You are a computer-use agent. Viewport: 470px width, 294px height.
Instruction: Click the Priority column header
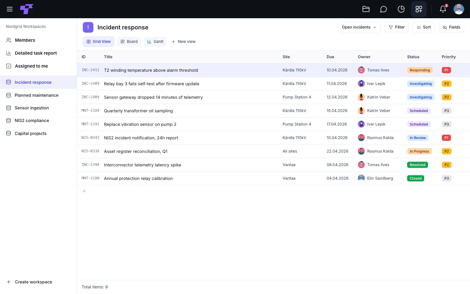(x=449, y=57)
